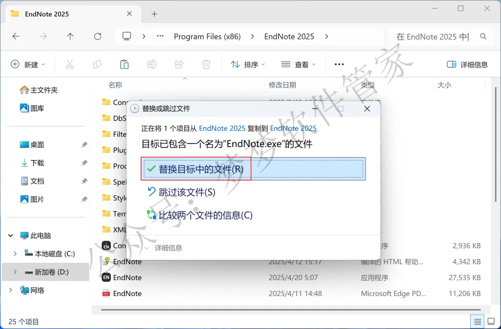The image size is (501, 329).
Task: Click the Paste clipboard icon
Action: point(124,65)
